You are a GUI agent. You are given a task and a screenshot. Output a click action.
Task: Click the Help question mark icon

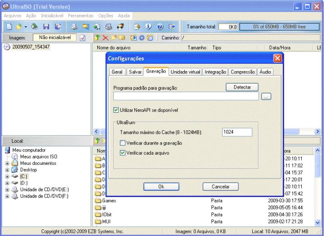coord(160,27)
